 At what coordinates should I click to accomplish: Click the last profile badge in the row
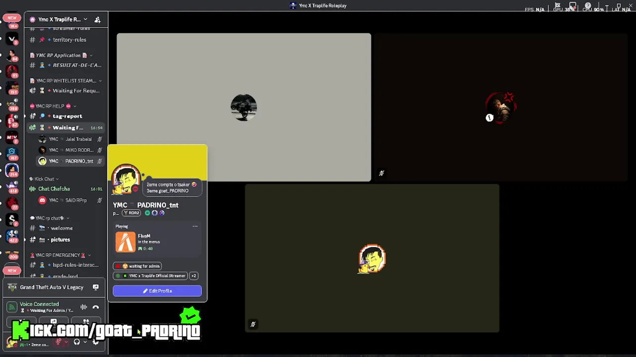click(x=162, y=213)
